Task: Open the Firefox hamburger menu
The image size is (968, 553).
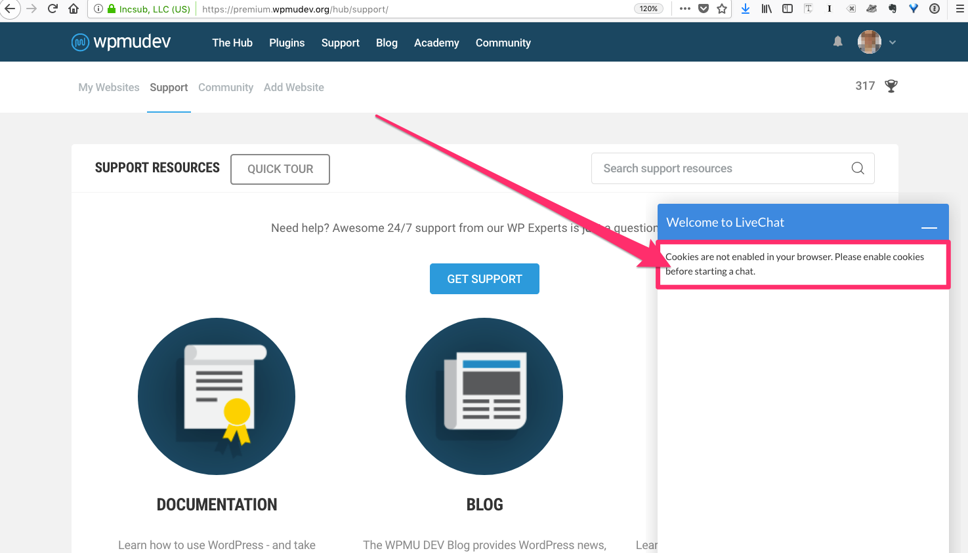Action: (959, 9)
